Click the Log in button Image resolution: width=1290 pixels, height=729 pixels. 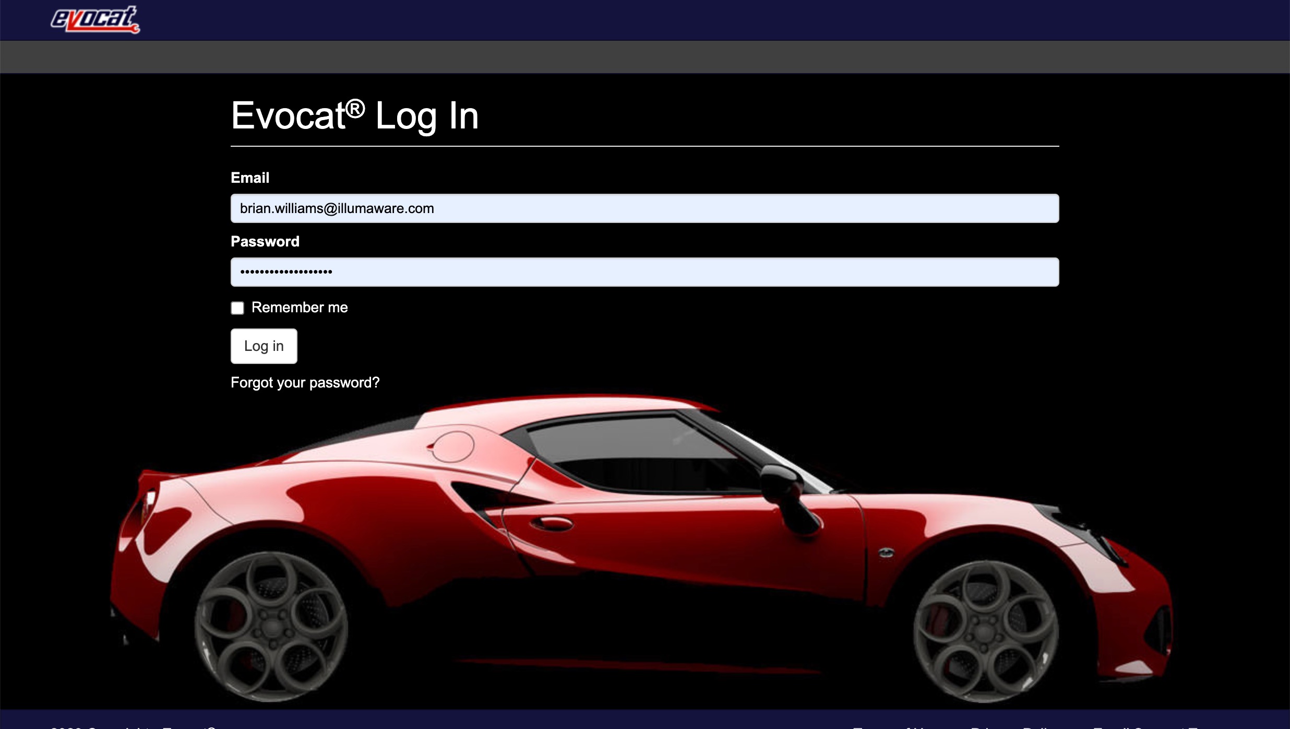(x=264, y=346)
